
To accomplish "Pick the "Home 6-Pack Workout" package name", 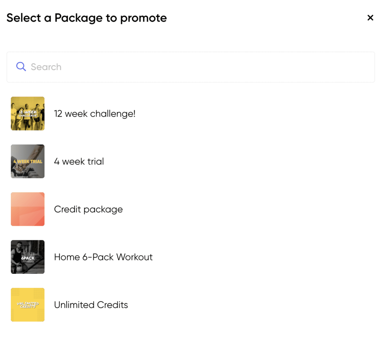I will pyautogui.click(x=103, y=257).
